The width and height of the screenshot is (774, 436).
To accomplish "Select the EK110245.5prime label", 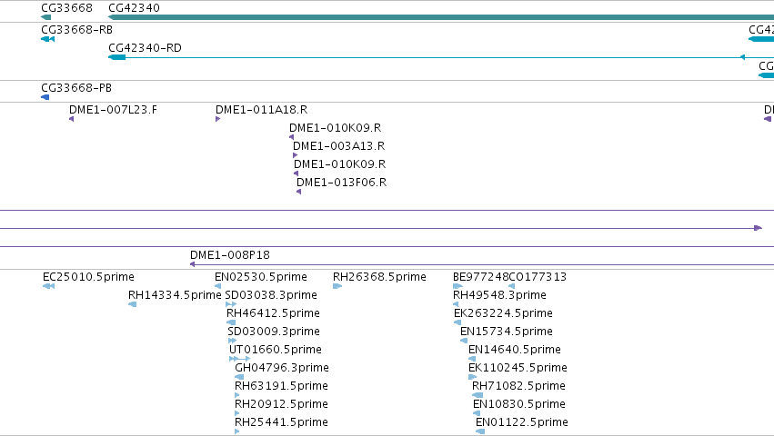I will tap(518, 368).
